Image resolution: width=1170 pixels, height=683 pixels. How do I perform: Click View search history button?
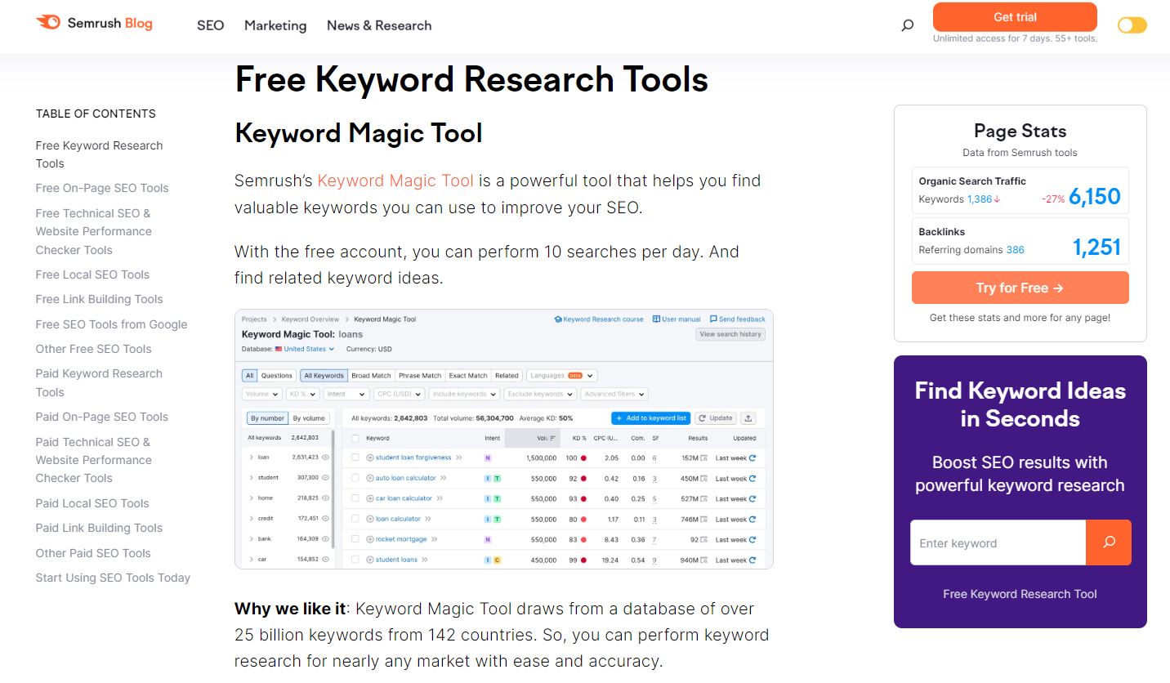(x=730, y=334)
